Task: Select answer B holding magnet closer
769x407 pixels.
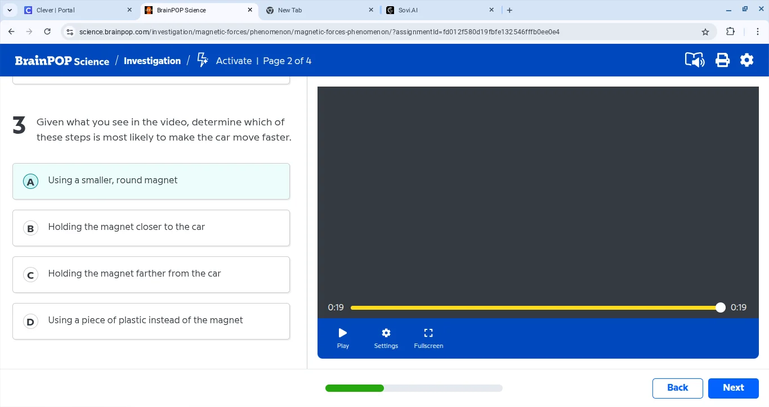Action: point(151,228)
